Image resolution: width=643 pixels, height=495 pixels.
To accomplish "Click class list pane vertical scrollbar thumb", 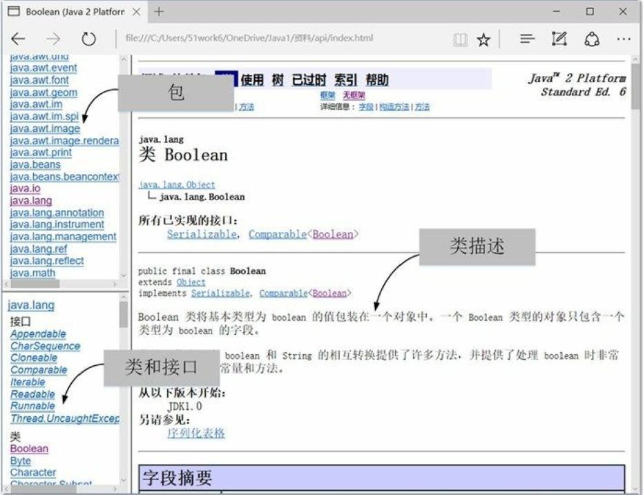I will tap(124, 314).
